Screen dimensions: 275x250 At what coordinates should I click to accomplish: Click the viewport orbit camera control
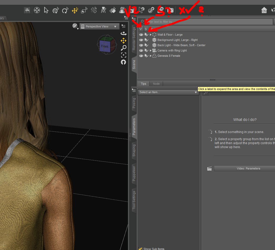pos(124,34)
